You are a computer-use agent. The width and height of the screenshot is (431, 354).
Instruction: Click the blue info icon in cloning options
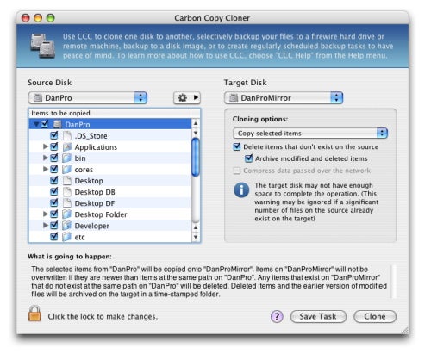click(241, 190)
